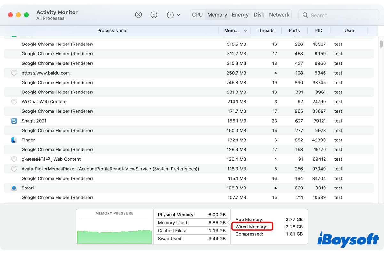The image size is (384, 256).
Task: Click the Finder icon in process list
Action: tap(14, 140)
